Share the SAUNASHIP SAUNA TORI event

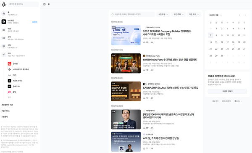(x=152, y=98)
